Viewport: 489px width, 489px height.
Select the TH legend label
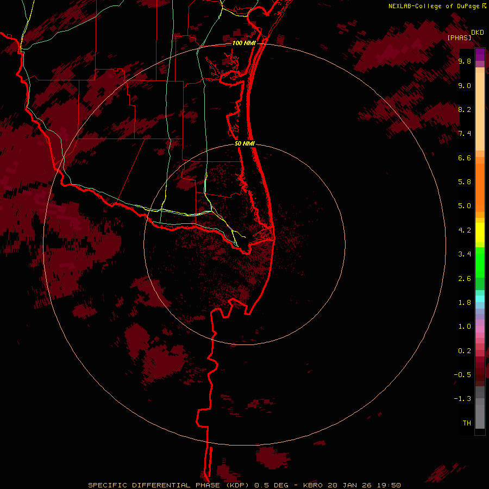(x=467, y=423)
